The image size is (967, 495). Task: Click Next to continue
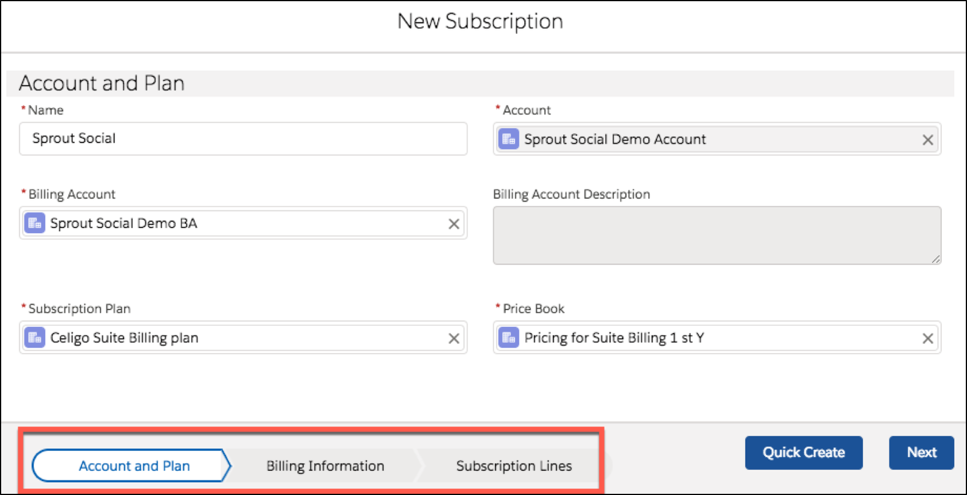[921, 453]
